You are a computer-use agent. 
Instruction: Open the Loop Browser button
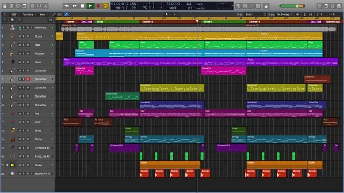click(333, 6)
